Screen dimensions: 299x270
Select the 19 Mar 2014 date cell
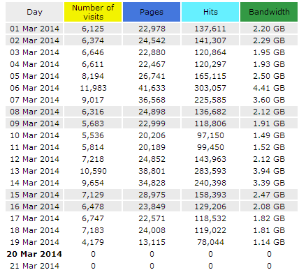[34, 242]
